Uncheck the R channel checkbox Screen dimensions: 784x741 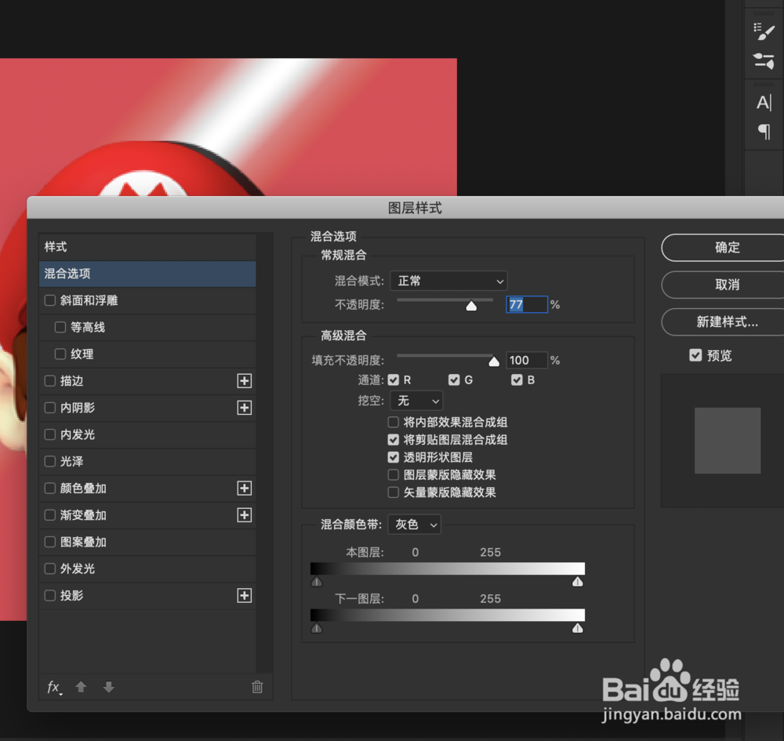[394, 380]
